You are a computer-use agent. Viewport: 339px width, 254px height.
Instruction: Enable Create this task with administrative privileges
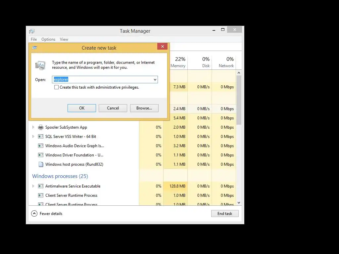coord(56,87)
